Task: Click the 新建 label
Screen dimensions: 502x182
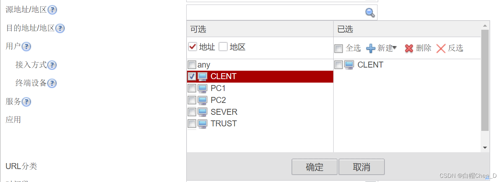Action: [385, 48]
